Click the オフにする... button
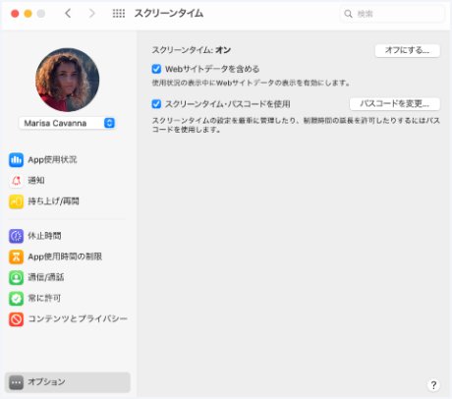452x399 pixels. (x=407, y=50)
